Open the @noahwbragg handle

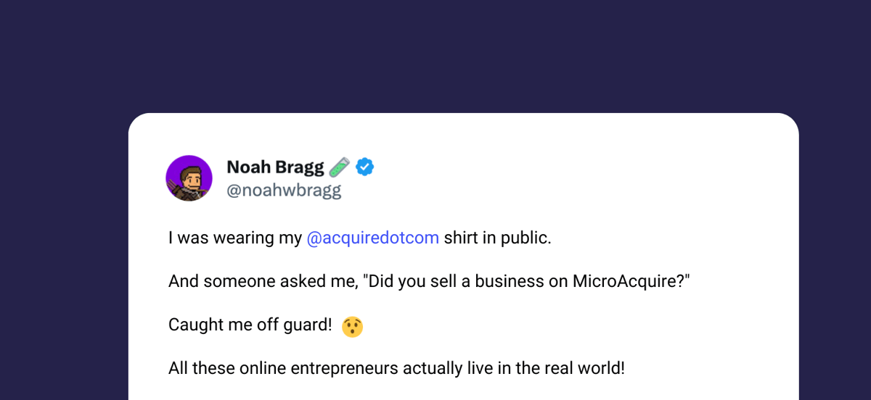click(284, 191)
